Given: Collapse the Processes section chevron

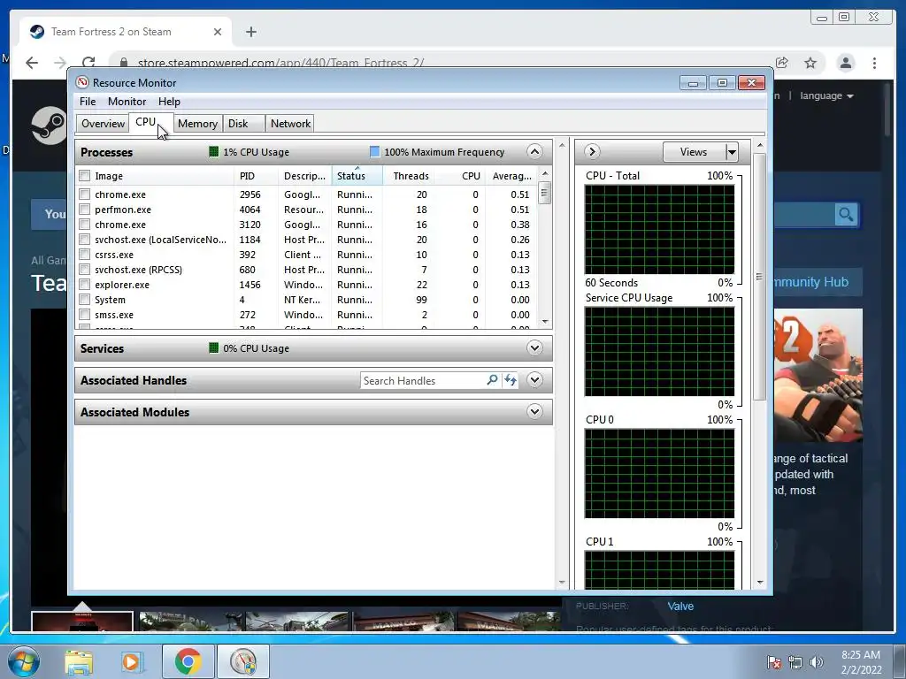Looking at the screenshot, I should point(534,152).
